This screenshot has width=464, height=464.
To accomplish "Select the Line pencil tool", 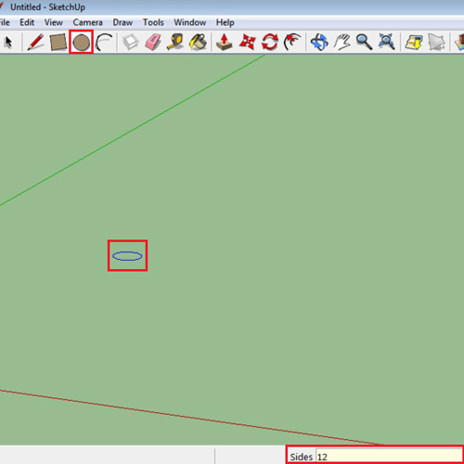I will click(x=35, y=42).
